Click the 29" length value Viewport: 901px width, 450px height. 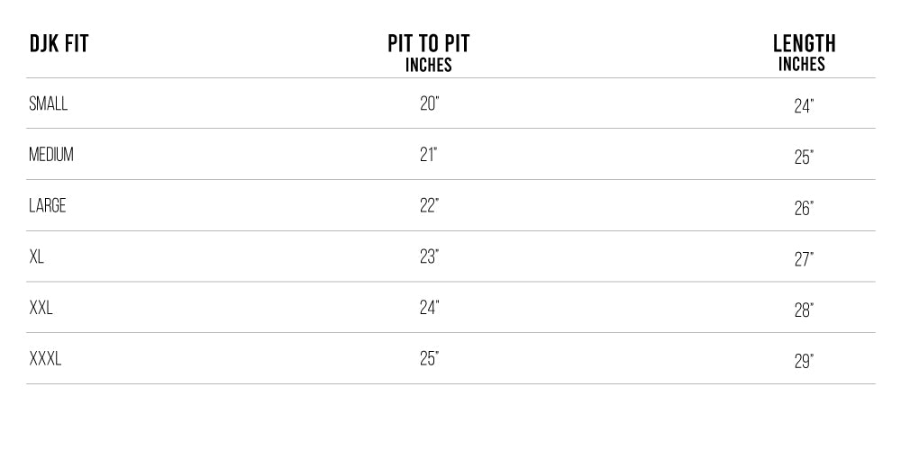(x=804, y=361)
